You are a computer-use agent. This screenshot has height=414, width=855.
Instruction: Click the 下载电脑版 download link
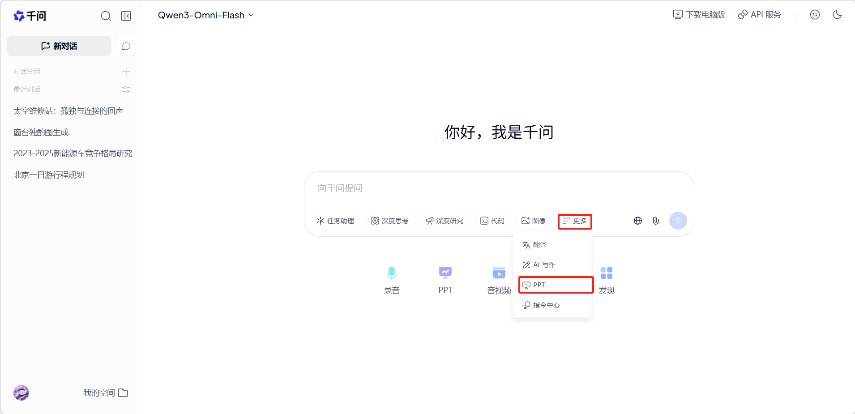(699, 15)
